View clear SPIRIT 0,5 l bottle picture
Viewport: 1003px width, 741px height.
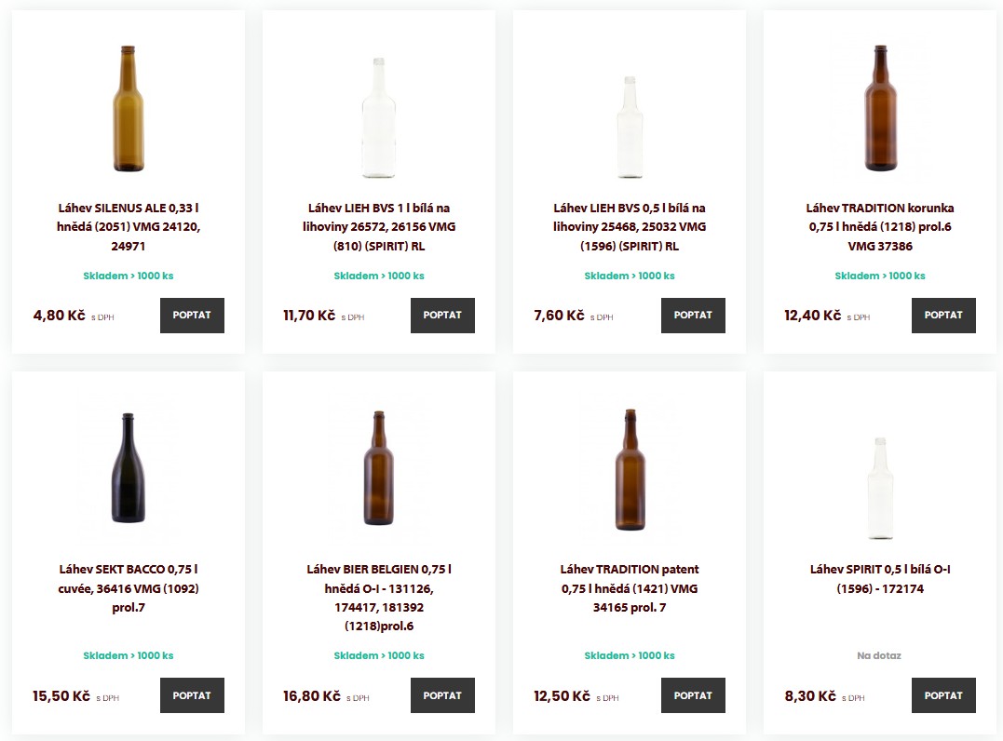coord(880,489)
